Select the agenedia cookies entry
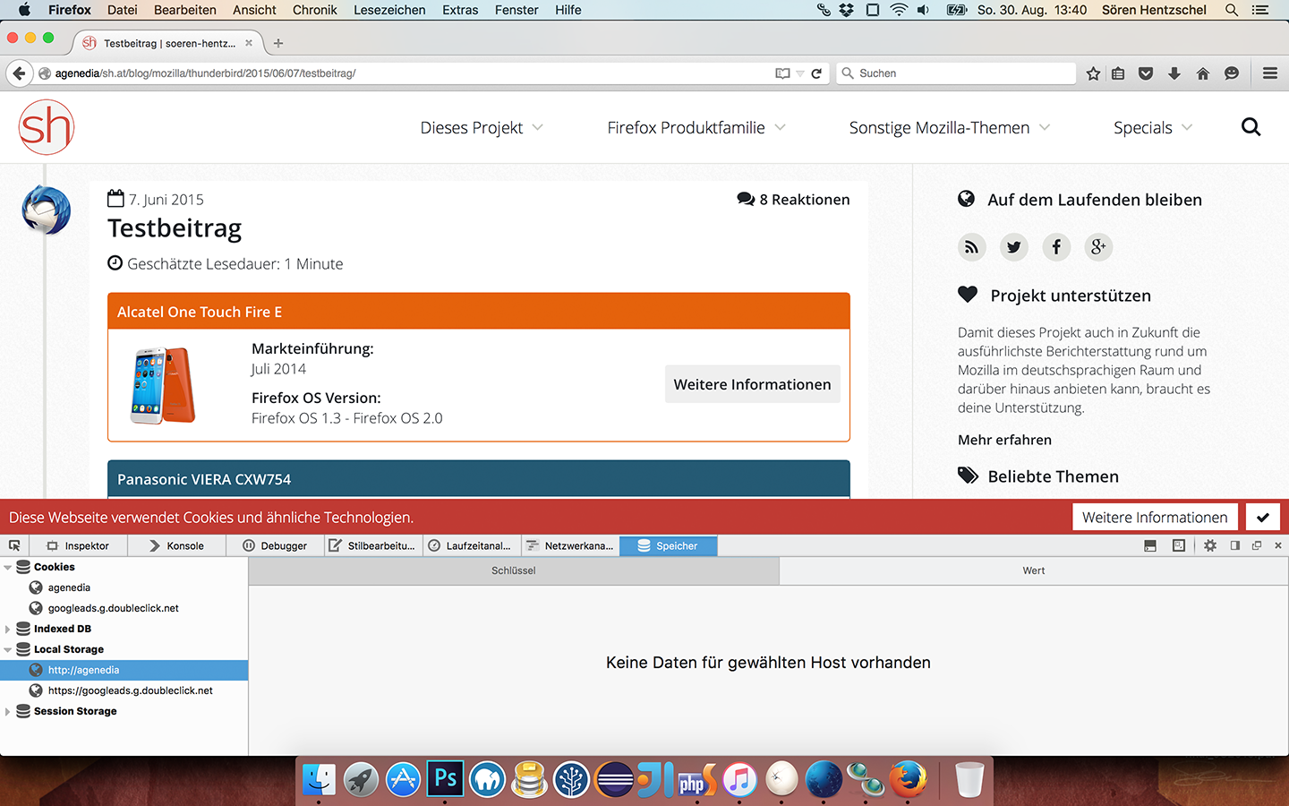1289x806 pixels. tap(124, 587)
